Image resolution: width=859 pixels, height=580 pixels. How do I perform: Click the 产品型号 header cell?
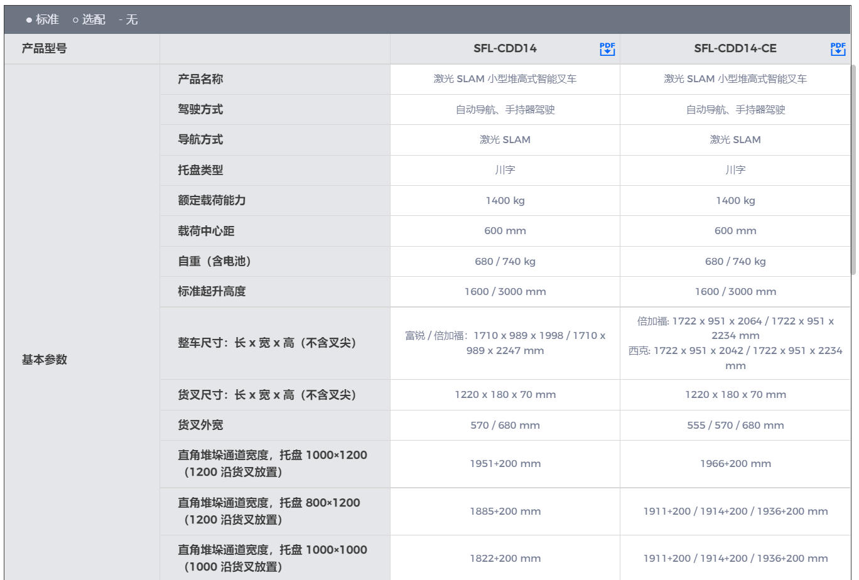44,48
